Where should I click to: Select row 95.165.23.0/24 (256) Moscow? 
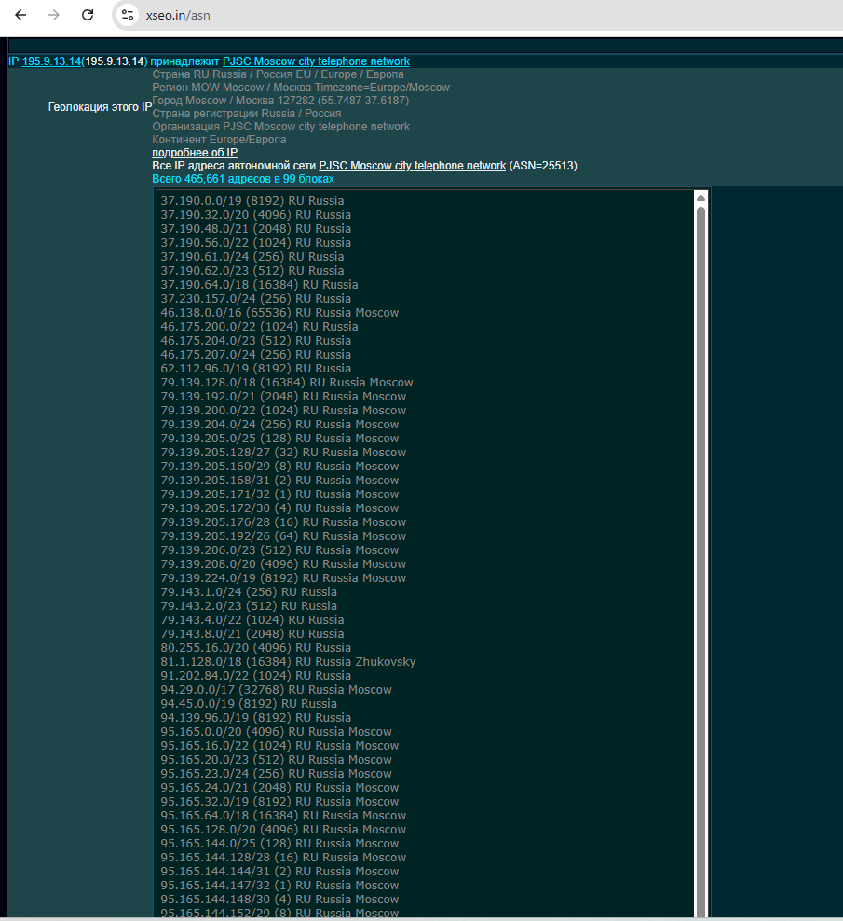[x=277, y=774]
